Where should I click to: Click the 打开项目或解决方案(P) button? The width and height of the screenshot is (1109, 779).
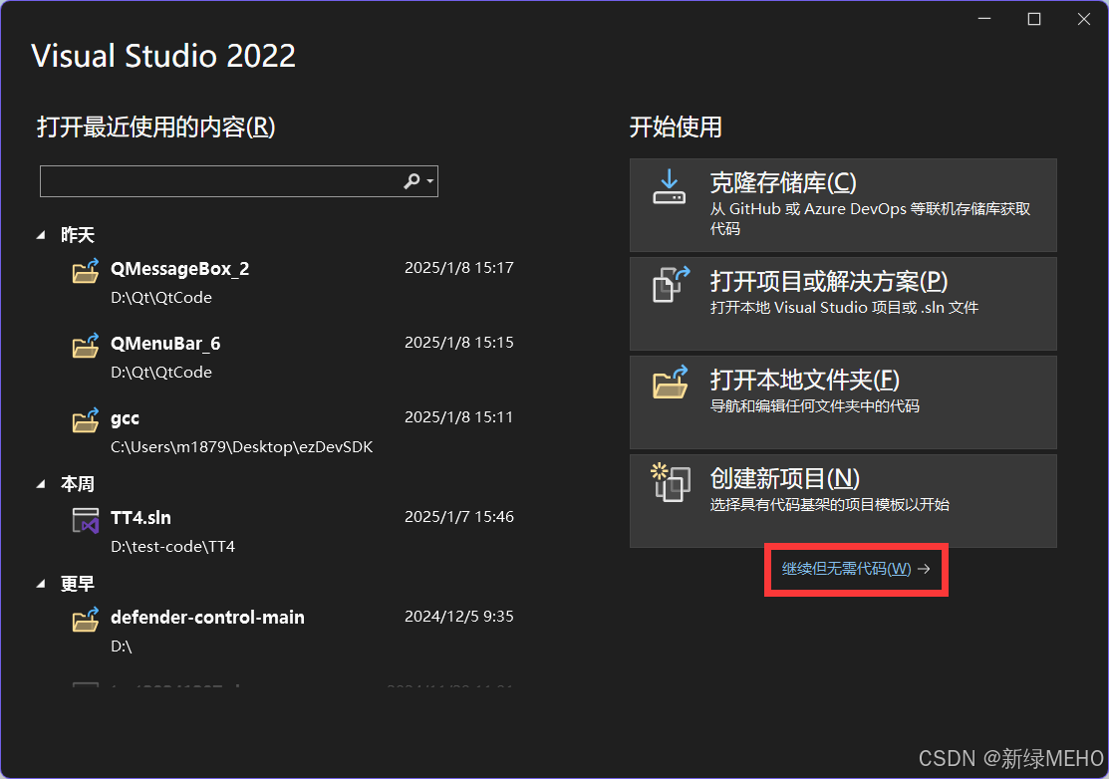point(843,304)
